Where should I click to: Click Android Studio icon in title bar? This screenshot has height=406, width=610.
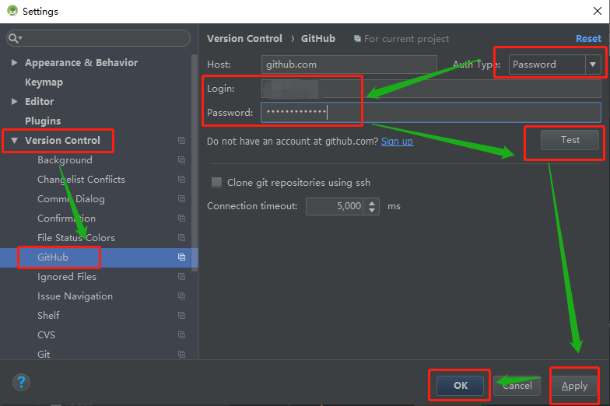[x=12, y=11]
